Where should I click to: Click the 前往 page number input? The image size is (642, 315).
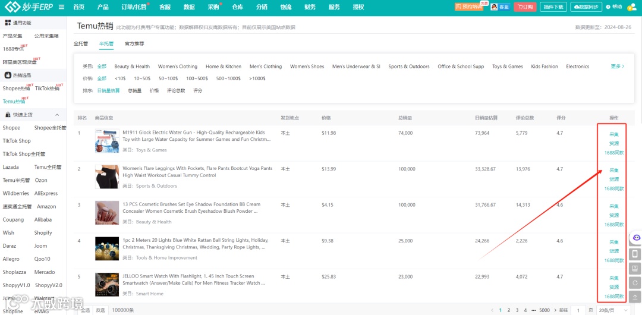[578, 310]
